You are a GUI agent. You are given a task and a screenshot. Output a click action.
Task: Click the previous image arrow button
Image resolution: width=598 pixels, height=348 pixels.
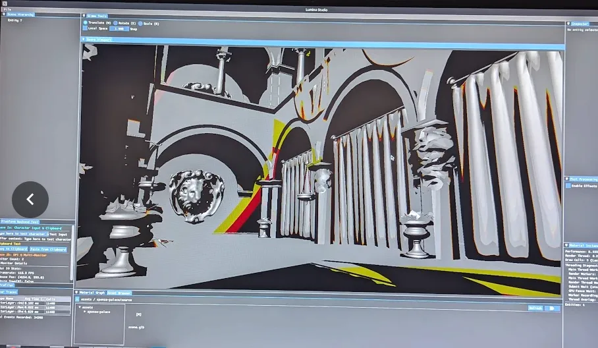(30, 199)
